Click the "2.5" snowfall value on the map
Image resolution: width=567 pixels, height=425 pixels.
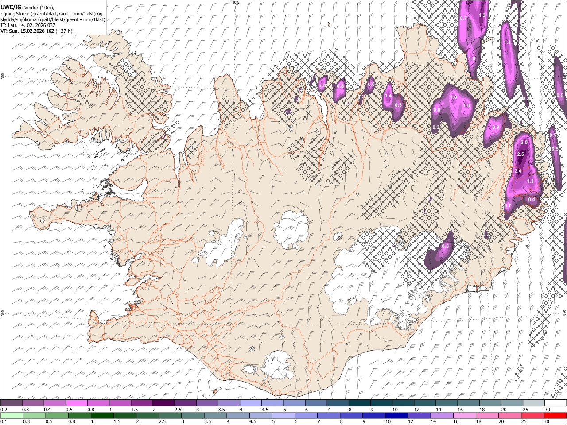520,154
